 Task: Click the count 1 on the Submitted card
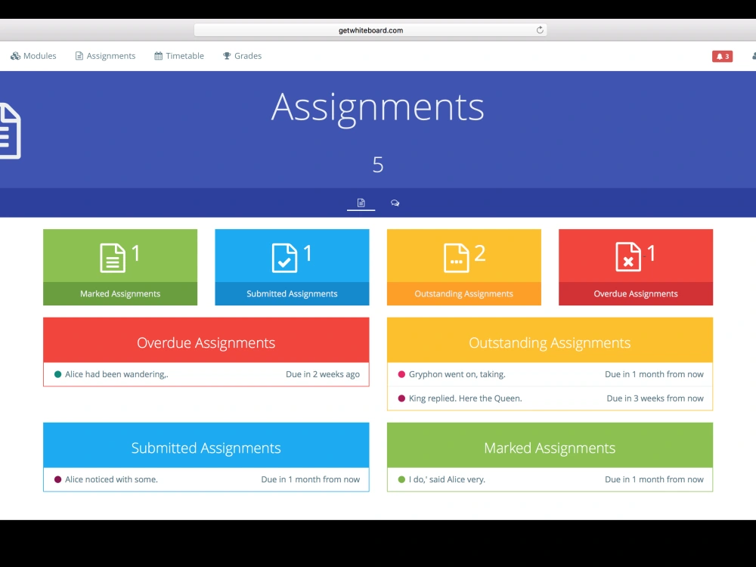click(x=308, y=253)
